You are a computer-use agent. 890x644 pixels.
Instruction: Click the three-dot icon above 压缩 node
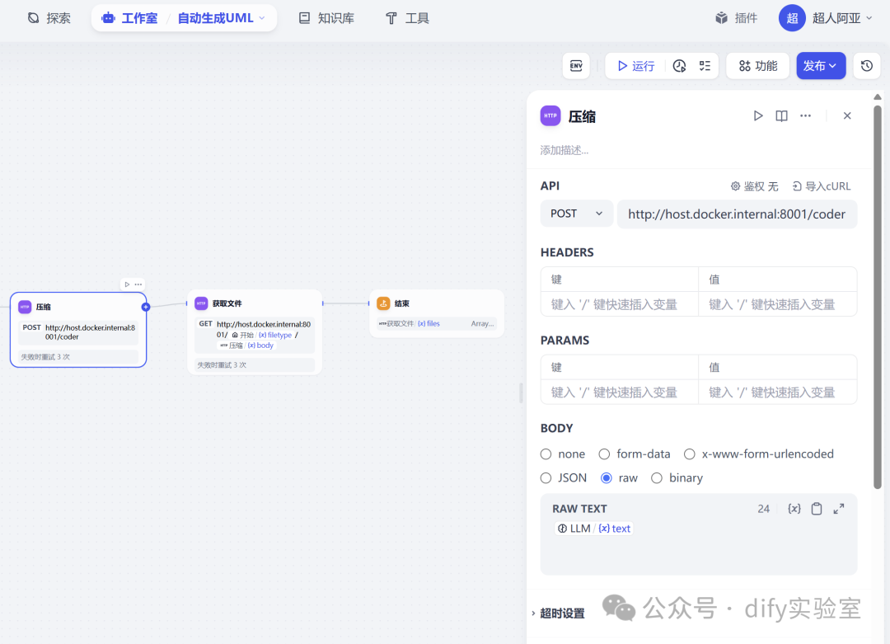click(138, 284)
